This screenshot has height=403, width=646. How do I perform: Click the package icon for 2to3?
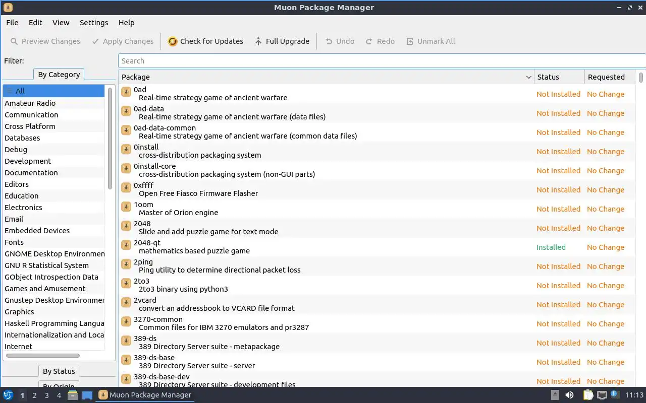point(126,283)
